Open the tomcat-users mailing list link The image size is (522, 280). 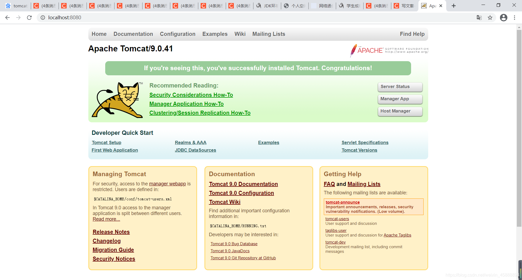[337, 219]
